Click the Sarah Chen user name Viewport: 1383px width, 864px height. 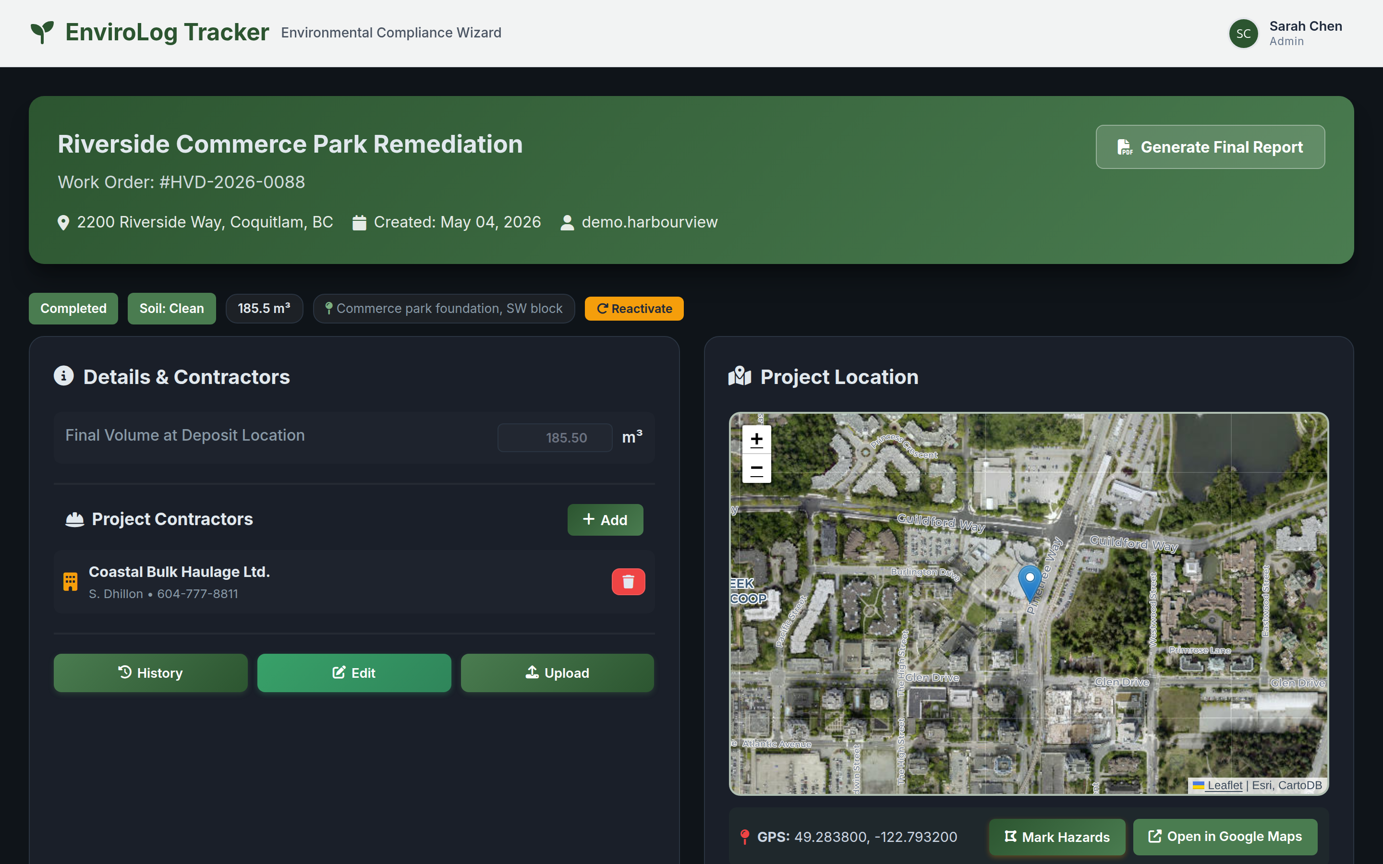1305,26
